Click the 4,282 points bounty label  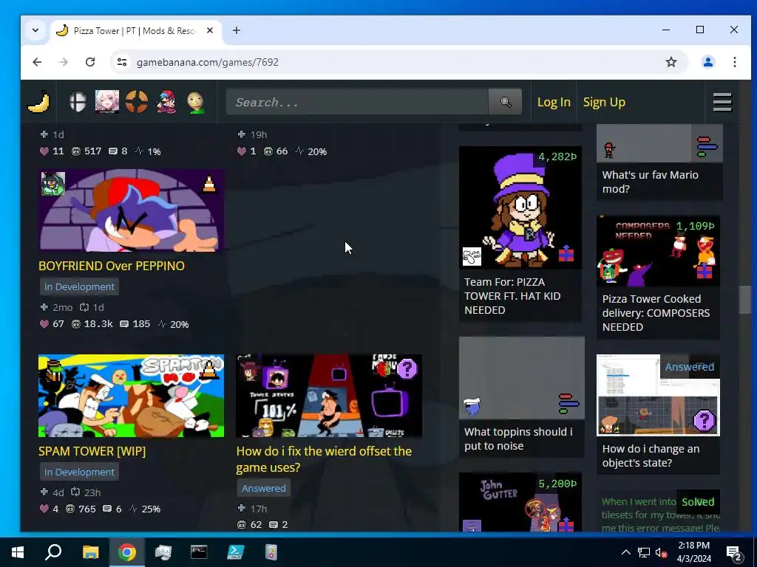pos(557,157)
